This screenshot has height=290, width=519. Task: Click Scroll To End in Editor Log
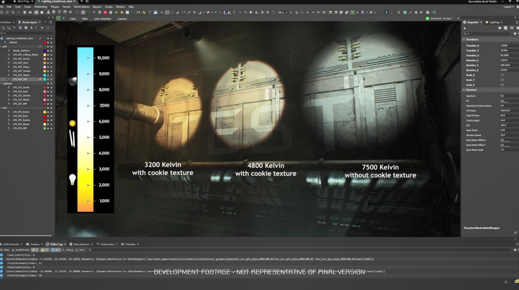pyautogui.click(x=20, y=250)
